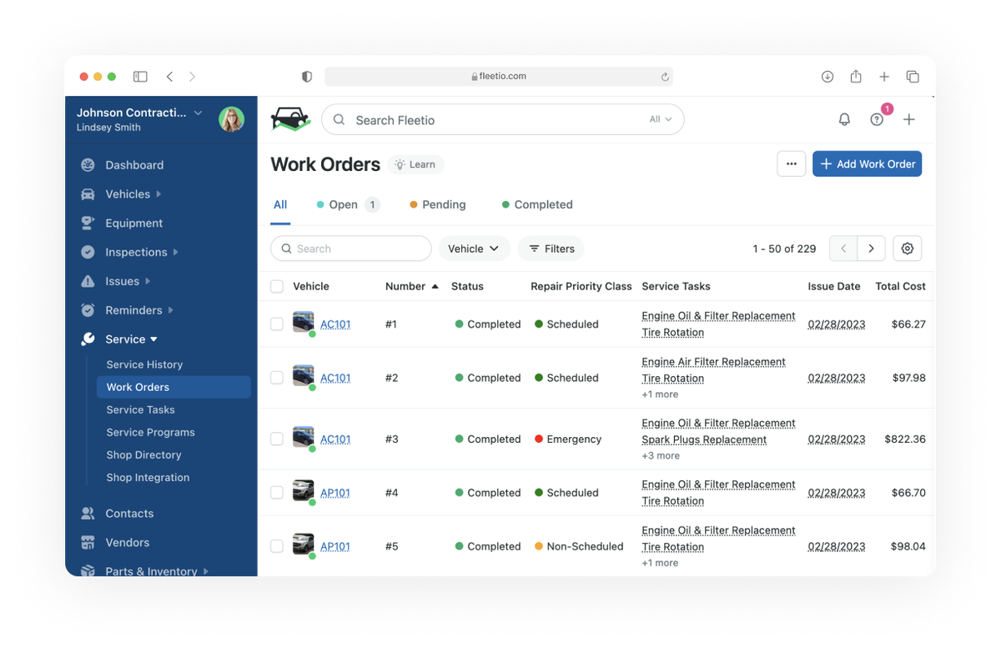Screen dimensions: 1001x648
Task: Click Lindsey Smith profile avatar
Action: (x=231, y=119)
